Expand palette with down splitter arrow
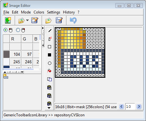 tap(22, 72)
